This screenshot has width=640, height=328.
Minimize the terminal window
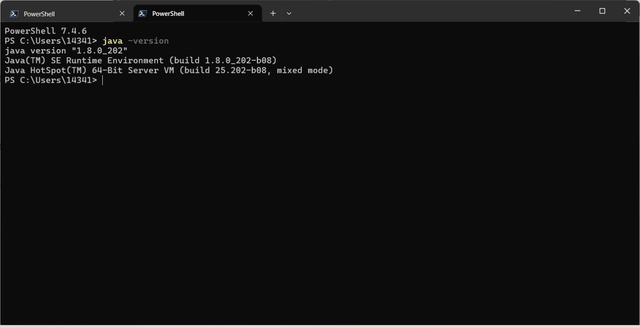(577, 11)
